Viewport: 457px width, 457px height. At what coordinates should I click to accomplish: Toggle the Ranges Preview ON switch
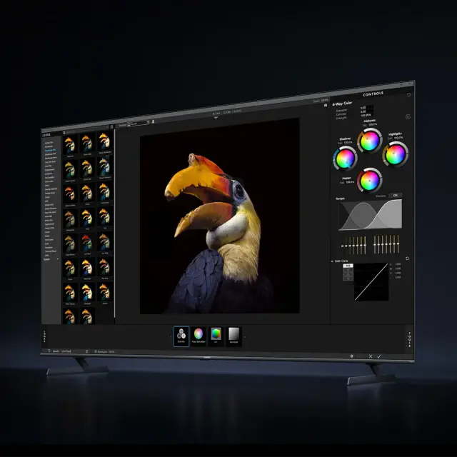pyautogui.click(x=394, y=195)
